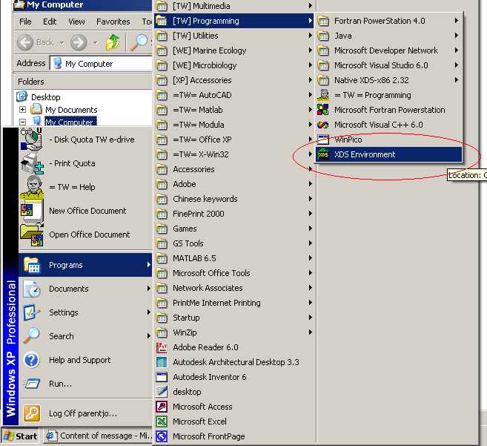
Task: Click the Microsoft Visual C++ 6.0 icon
Action: point(323,125)
